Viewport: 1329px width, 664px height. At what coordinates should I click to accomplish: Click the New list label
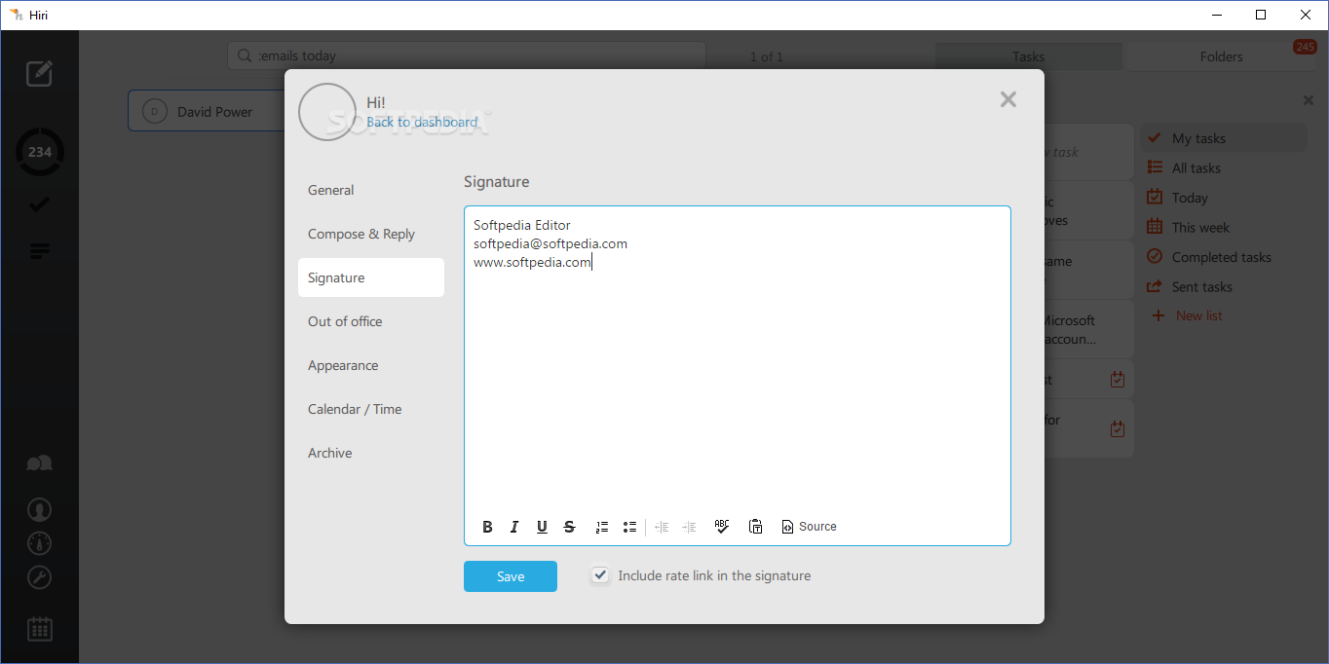point(1199,315)
